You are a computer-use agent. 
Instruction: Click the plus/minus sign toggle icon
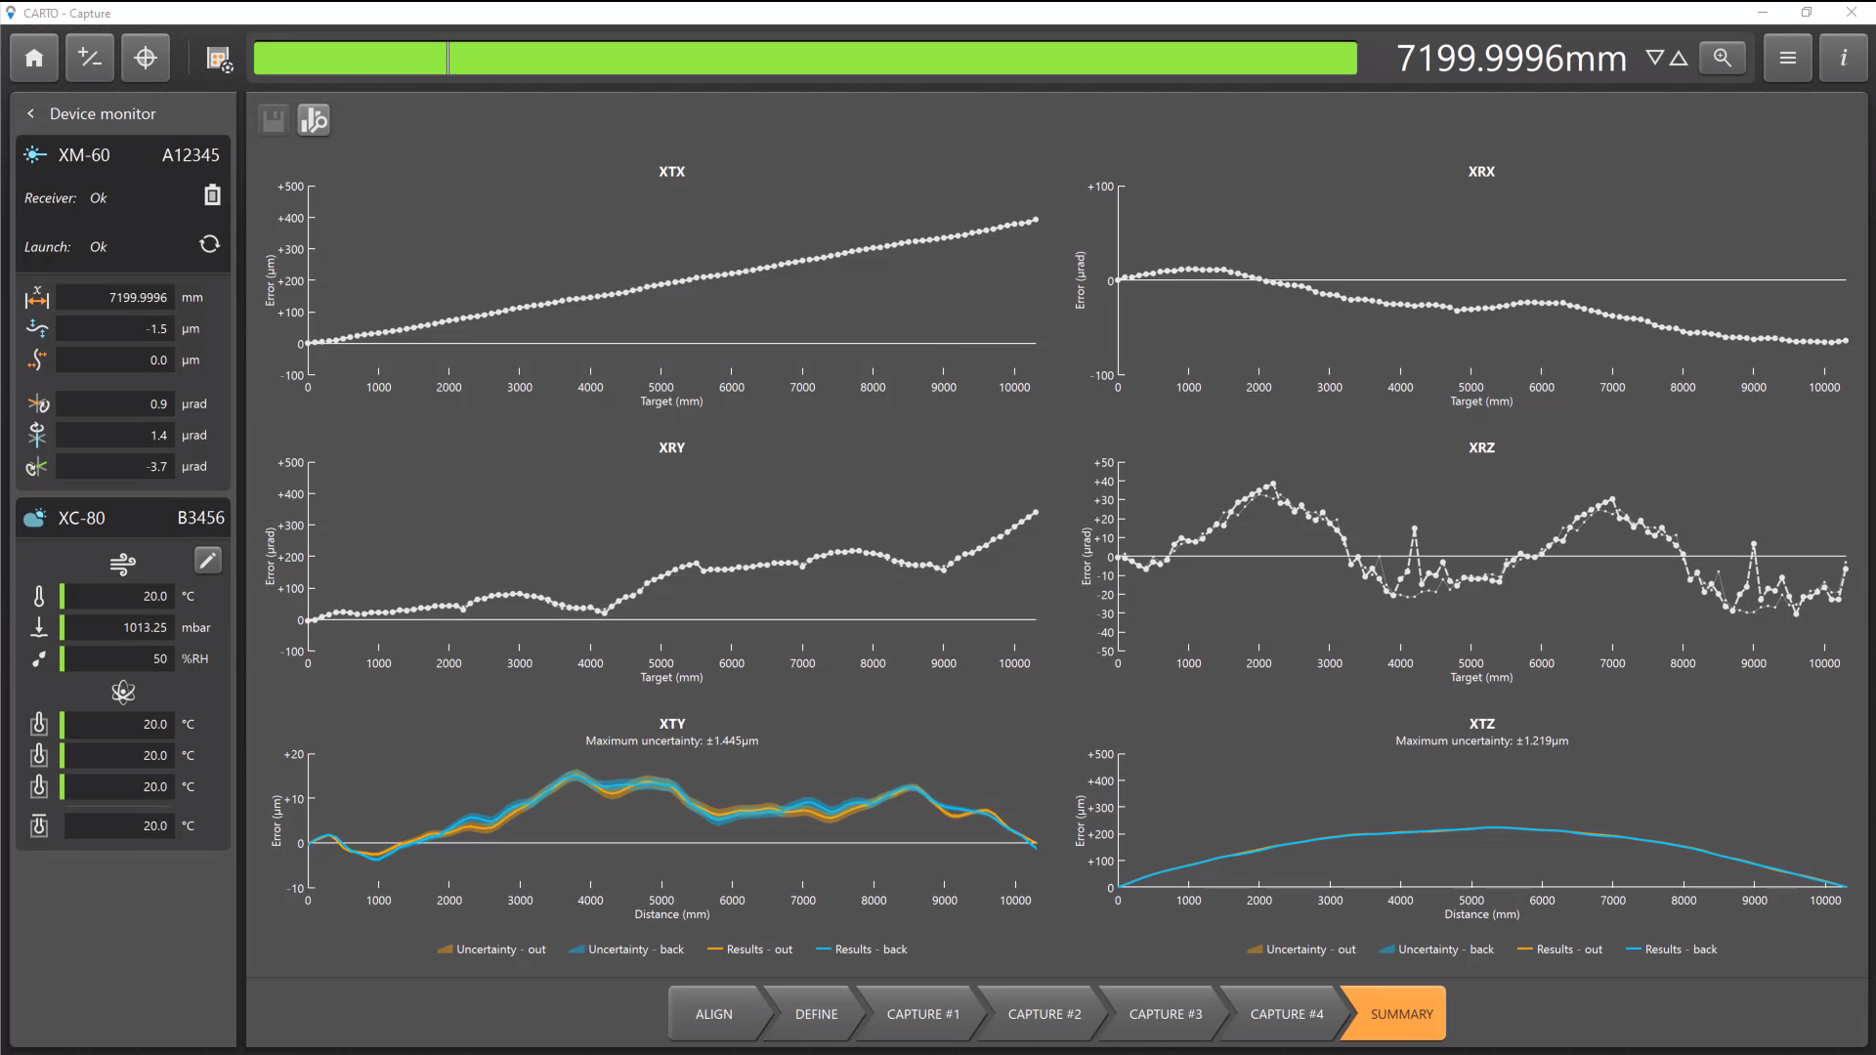[x=90, y=59]
